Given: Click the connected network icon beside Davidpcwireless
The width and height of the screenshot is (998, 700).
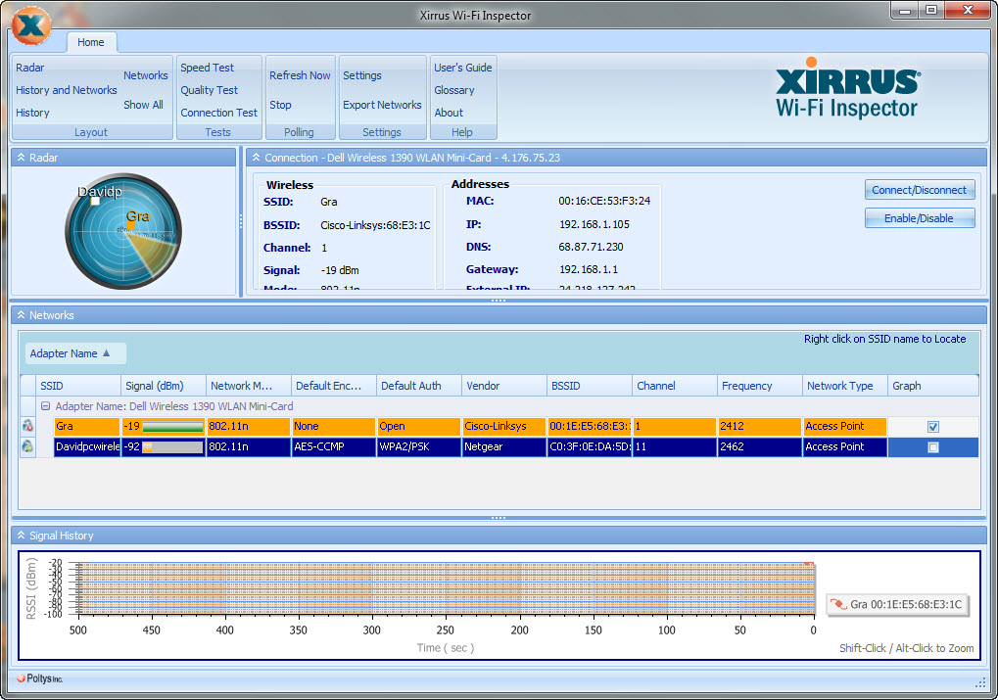Looking at the screenshot, I should 28,446.
